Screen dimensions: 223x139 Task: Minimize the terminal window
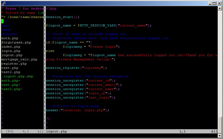tap(210, 3)
